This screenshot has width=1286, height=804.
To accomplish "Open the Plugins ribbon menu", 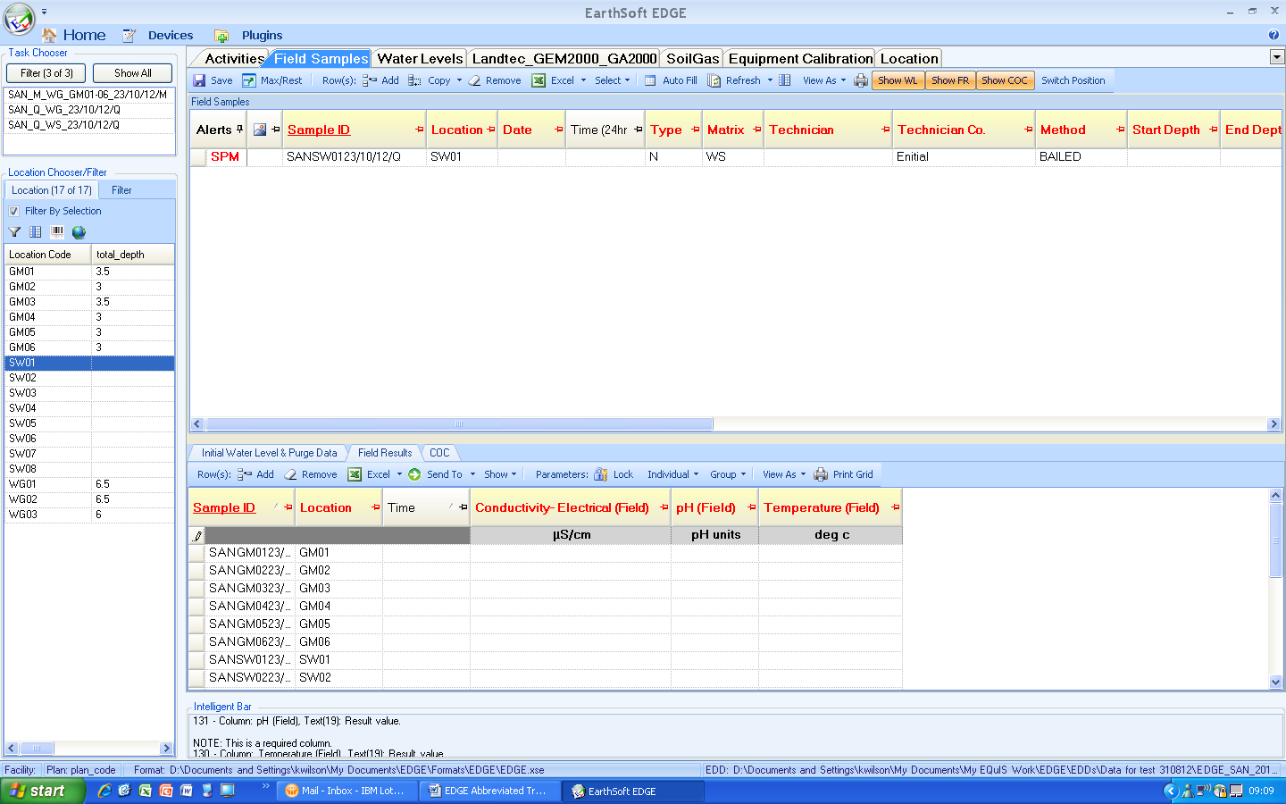I will pos(262,36).
